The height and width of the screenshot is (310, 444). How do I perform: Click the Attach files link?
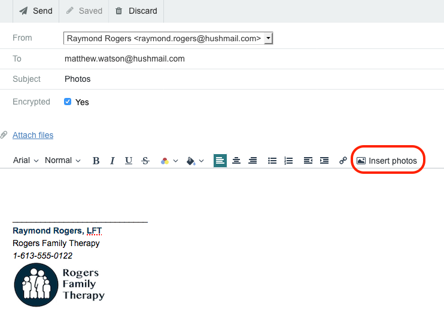(33, 135)
